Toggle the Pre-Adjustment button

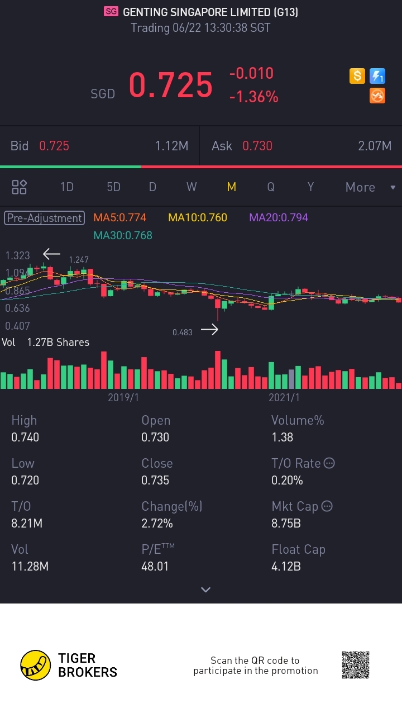click(44, 218)
